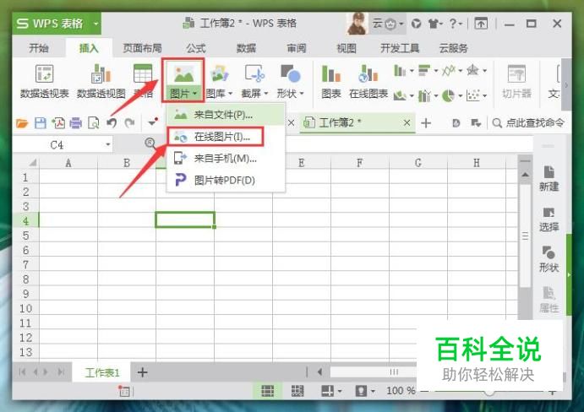This screenshot has width=584, height=412.
Task: Close the 工作簿2 document tab
Action: point(407,122)
